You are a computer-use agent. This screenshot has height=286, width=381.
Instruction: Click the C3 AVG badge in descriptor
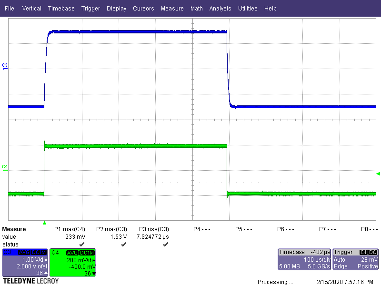click(x=24, y=253)
